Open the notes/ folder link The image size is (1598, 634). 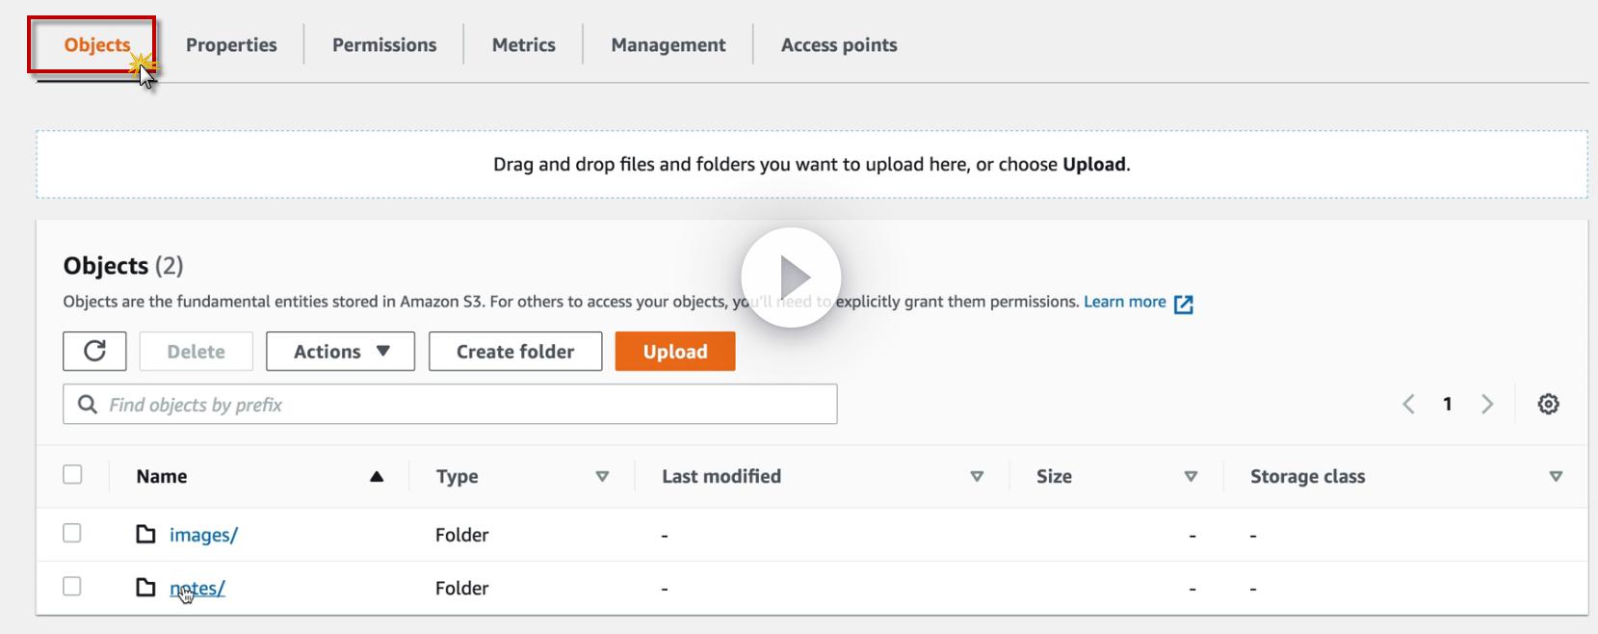point(197,588)
